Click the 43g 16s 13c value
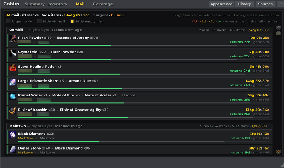The width and height of the screenshot is (284, 168). [259, 134]
